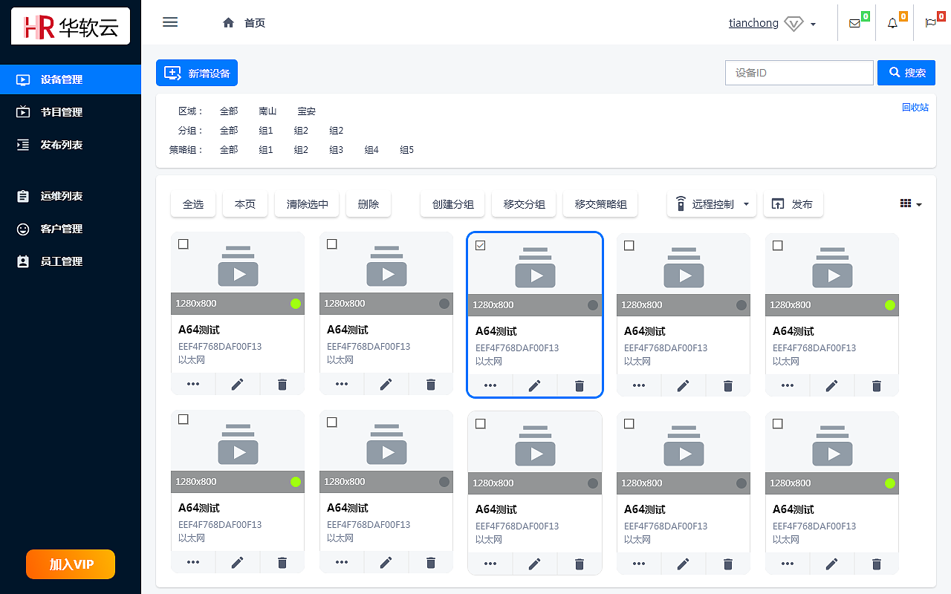Tick the checkbox on the top row's fourth card
Image resolution: width=951 pixels, height=594 pixels.
tap(629, 245)
